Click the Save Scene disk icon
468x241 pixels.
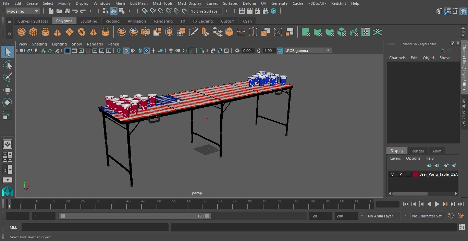click(x=67, y=11)
